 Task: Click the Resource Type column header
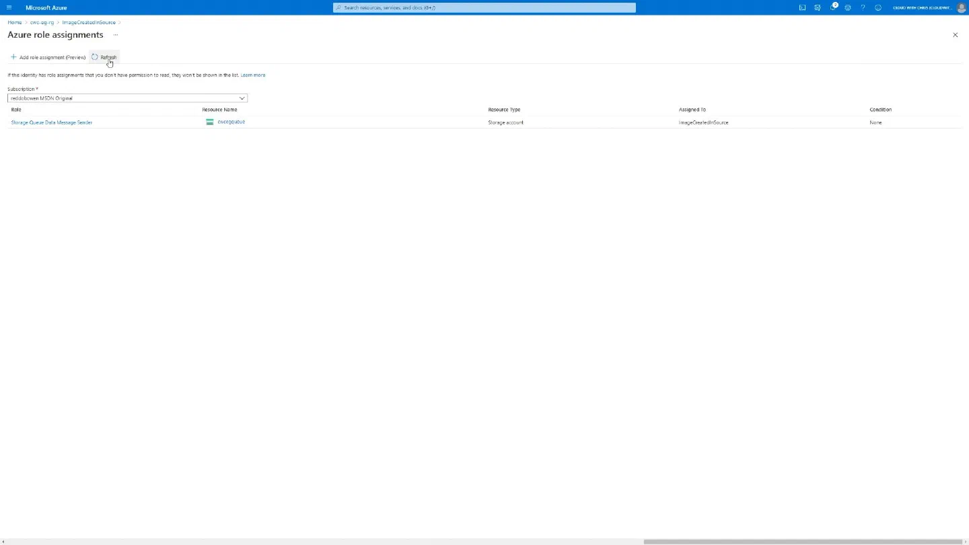tap(504, 110)
